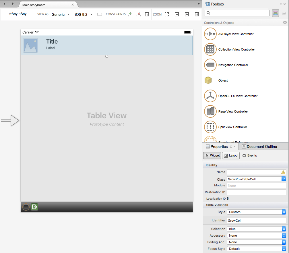This screenshot has height=253, width=289.
Task: Open the Selection Blue dropdown
Action: pos(256,229)
